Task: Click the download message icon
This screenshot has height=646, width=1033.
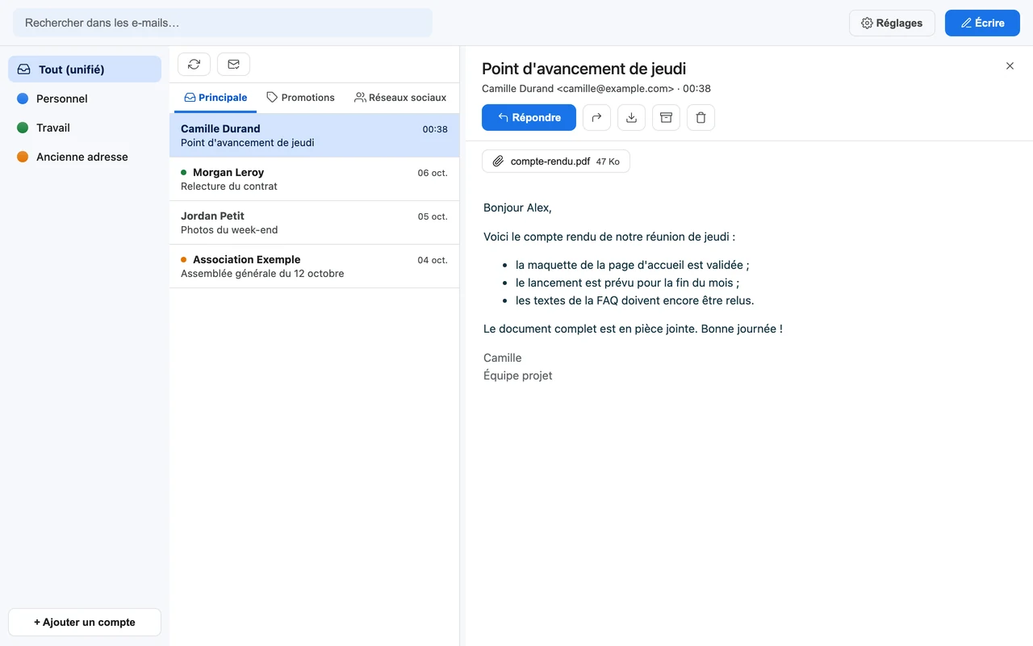Action: pos(631,118)
